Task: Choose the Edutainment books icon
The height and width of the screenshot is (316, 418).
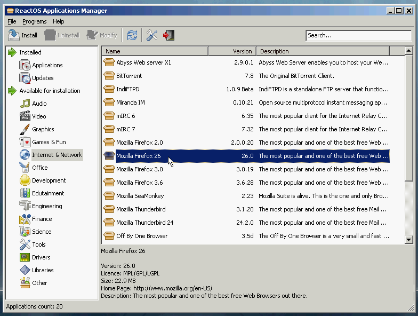Action: [25, 193]
